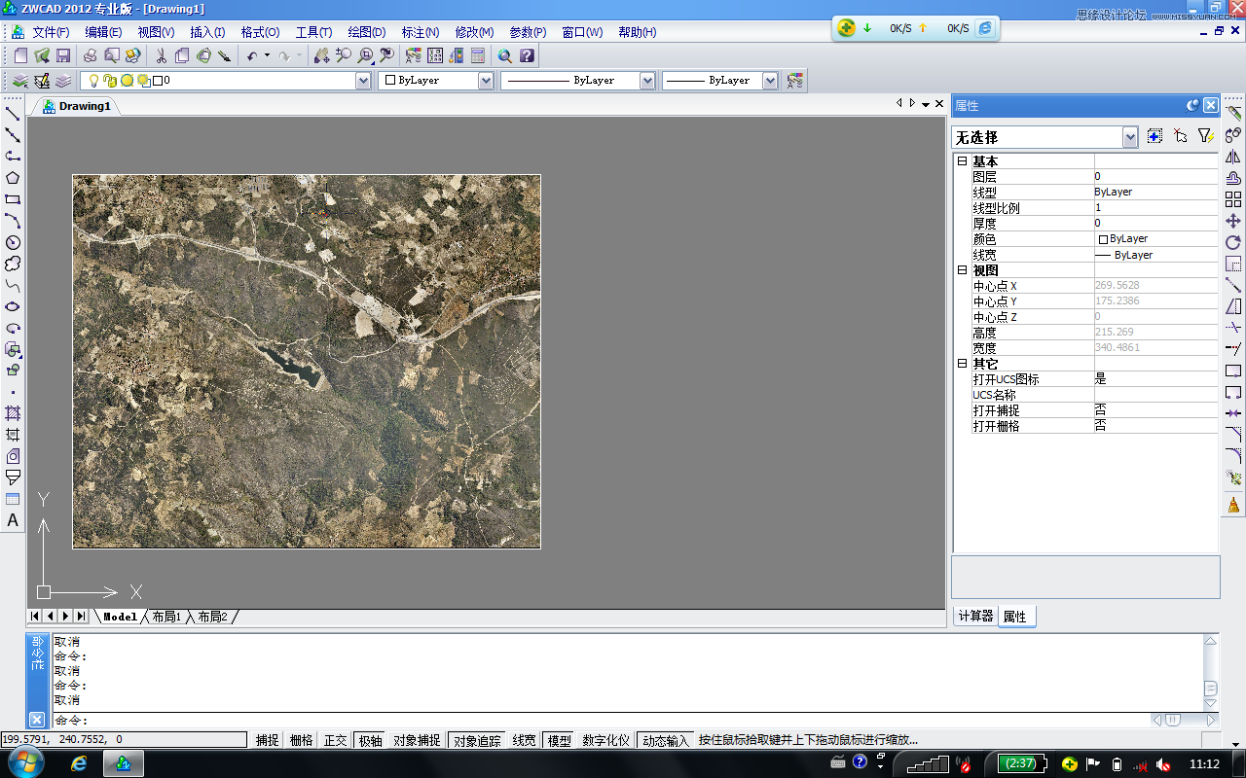Toggle 正交 (ortho) mode in status bar
The image size is (1246, 778).
coord(335,740)
